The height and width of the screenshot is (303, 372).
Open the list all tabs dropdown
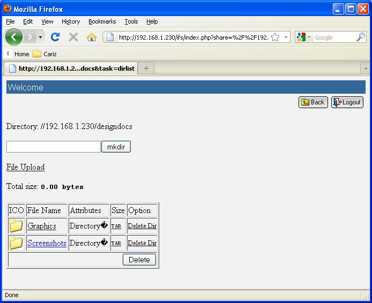pyautogui.click(x=365, y=69)
